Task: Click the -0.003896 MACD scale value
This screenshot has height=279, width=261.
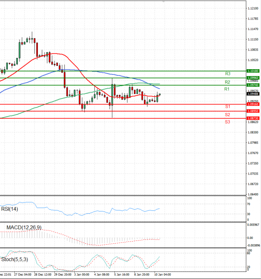Action: pos(254,245)
